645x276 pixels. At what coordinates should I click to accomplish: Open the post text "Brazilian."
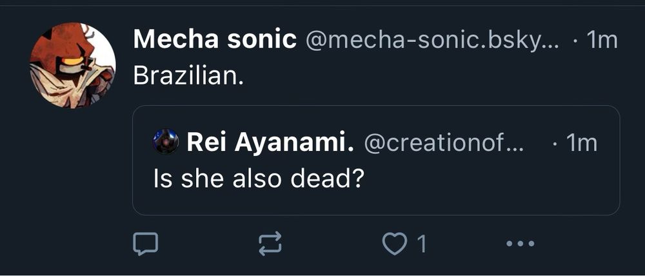tap(188, 75)
